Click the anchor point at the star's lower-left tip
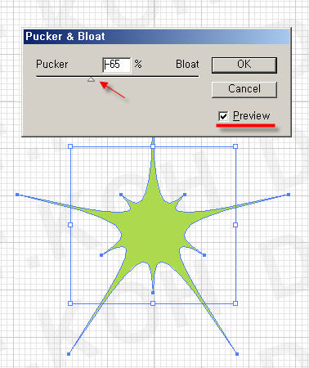 coord(69,354)
